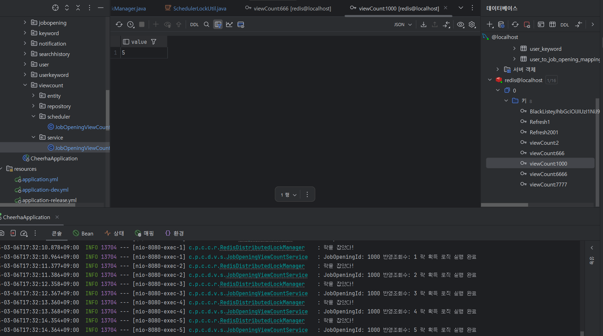
Task: Jump to source from database panel
Action: [579, 24]
